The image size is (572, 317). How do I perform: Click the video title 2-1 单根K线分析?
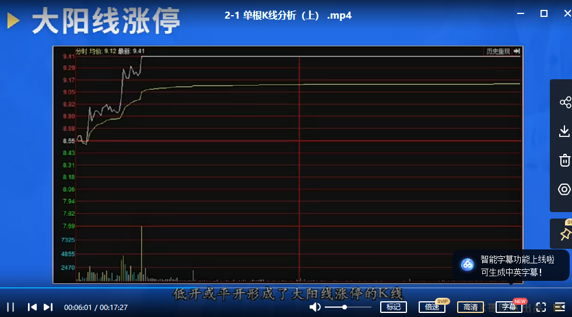pos(288,15)
